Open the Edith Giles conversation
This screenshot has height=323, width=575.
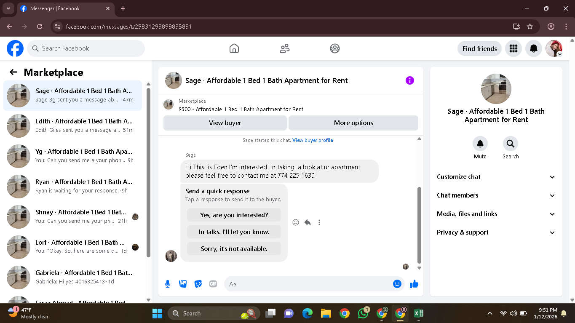(x=72, y=126)
